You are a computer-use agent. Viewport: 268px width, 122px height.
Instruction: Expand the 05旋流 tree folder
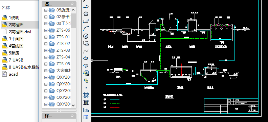click(46, 10)
